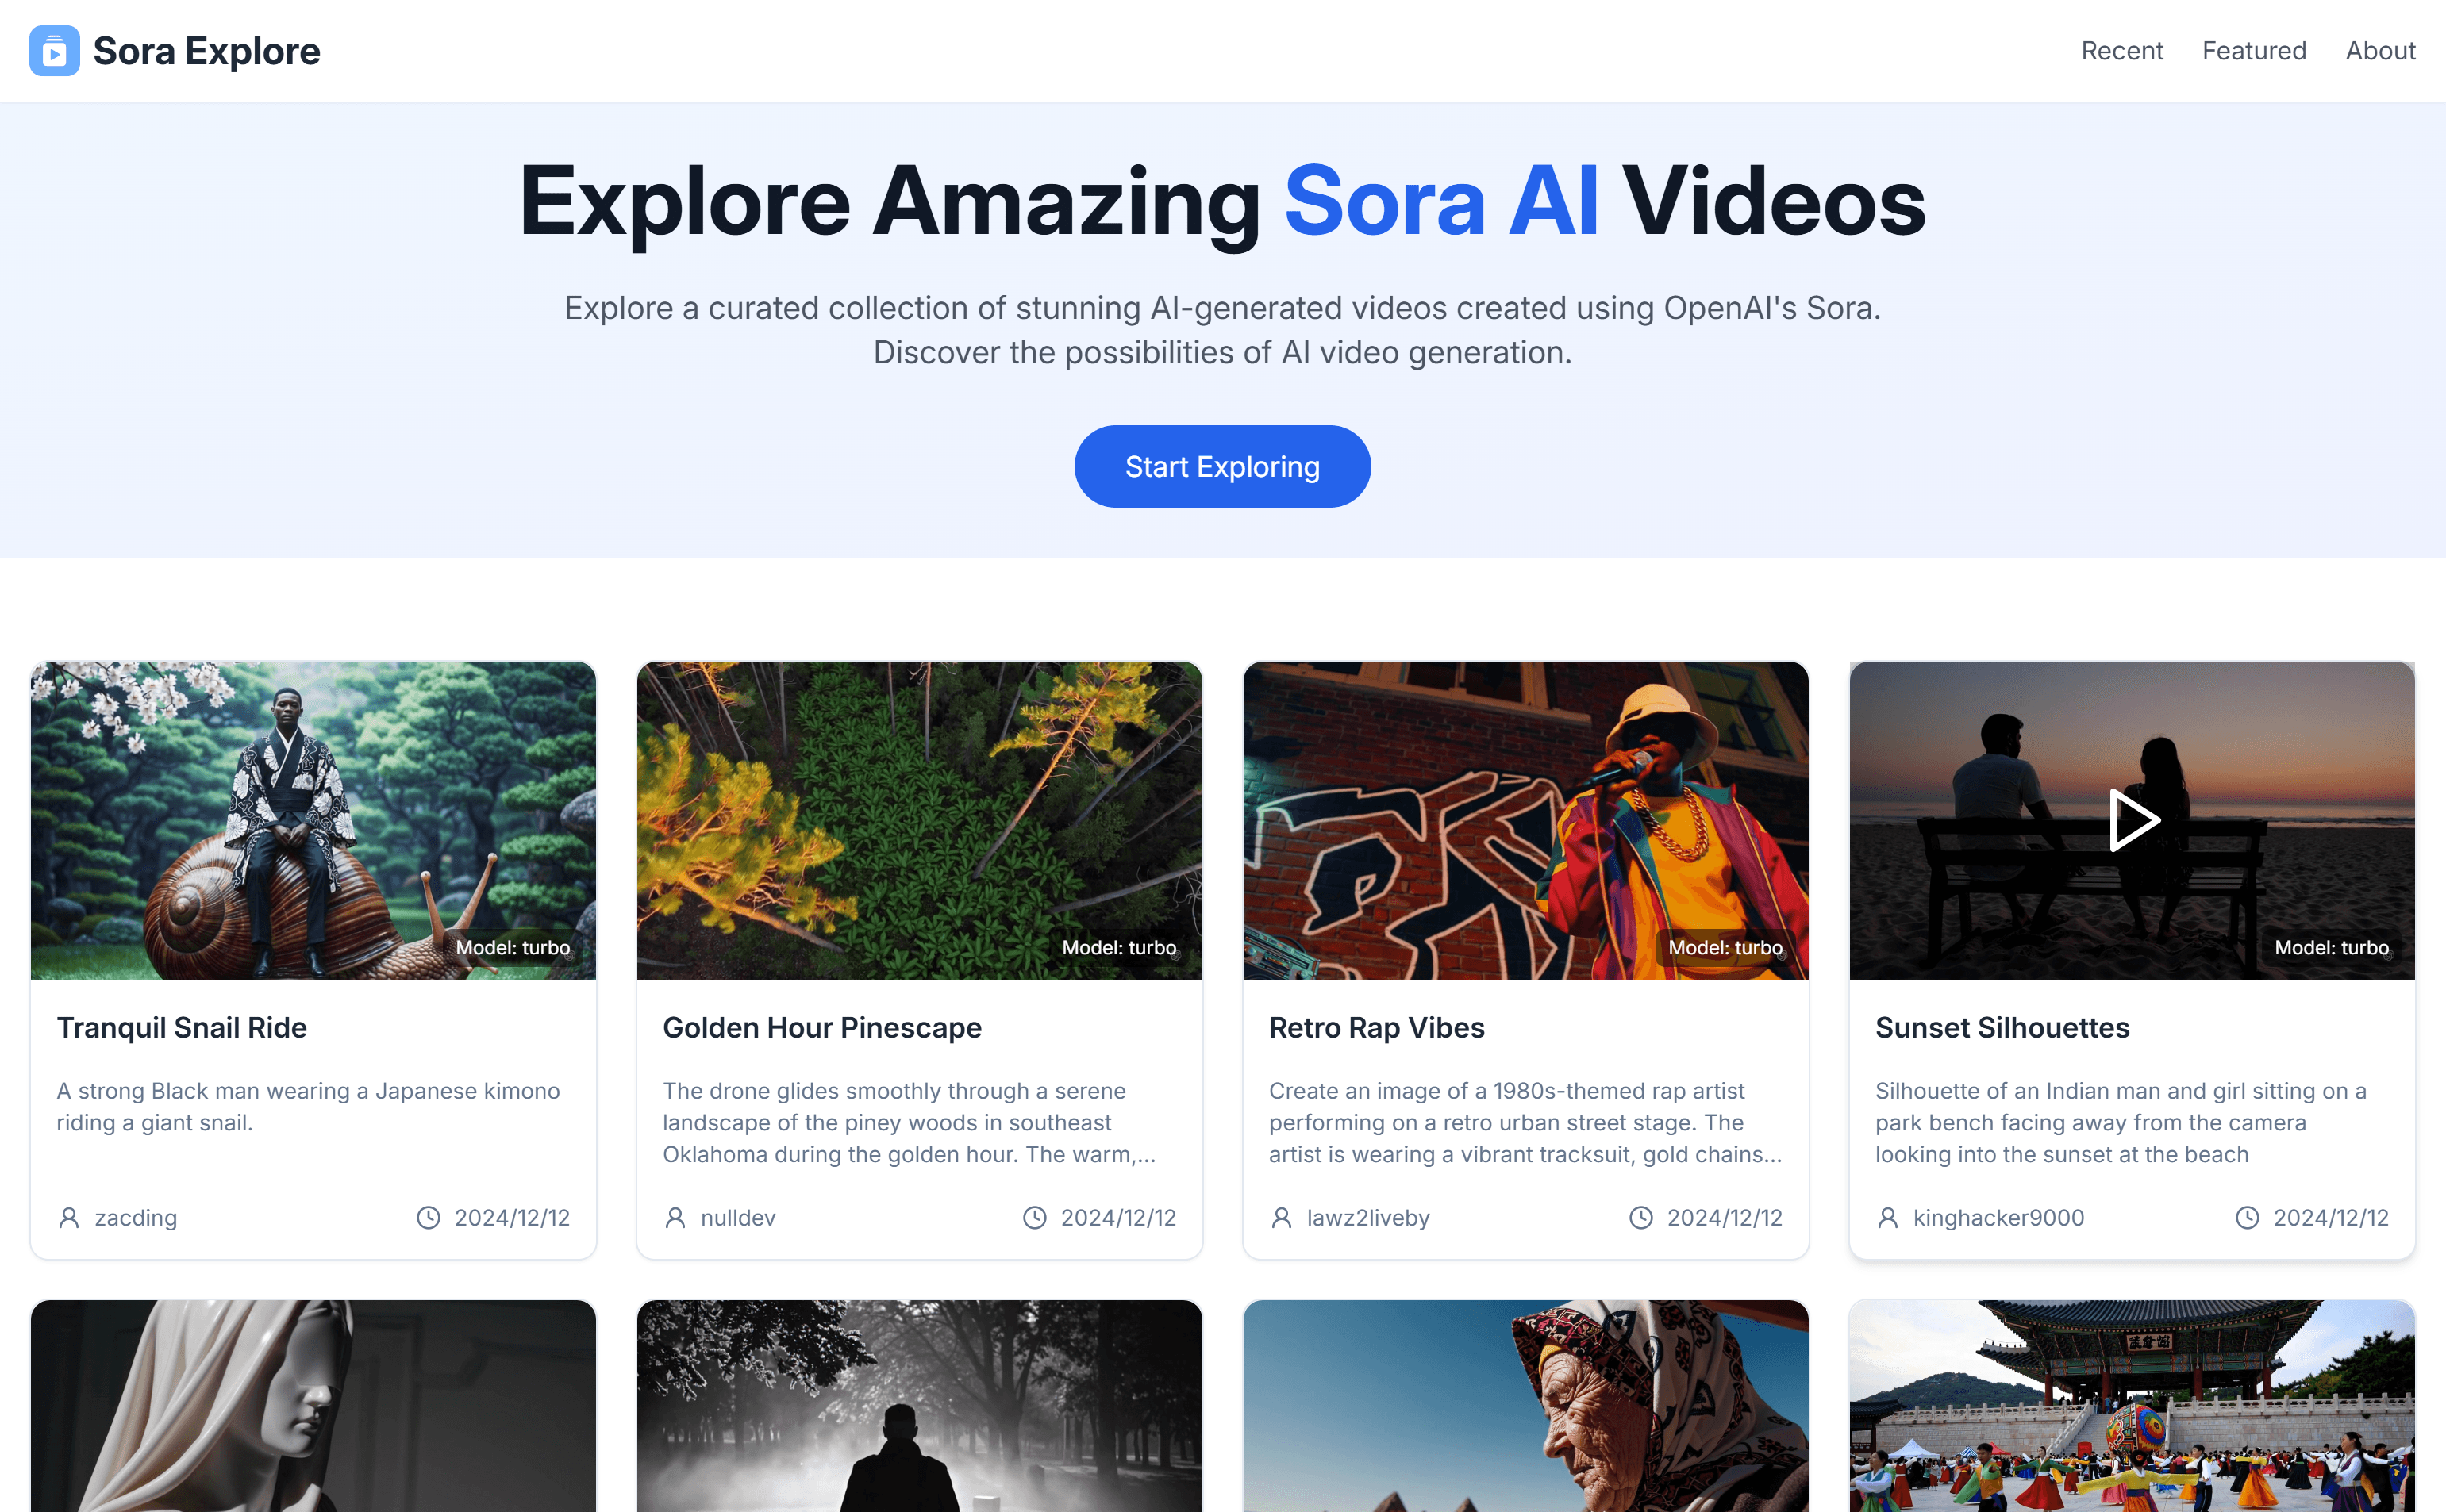This screenshot has width=2446, height=1512.
Task: Click the 1980s rap artist description text
Action: click(1525, 1122)
